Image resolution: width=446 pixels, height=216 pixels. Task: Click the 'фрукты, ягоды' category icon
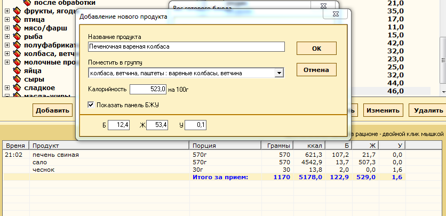(x=17, y=11)
